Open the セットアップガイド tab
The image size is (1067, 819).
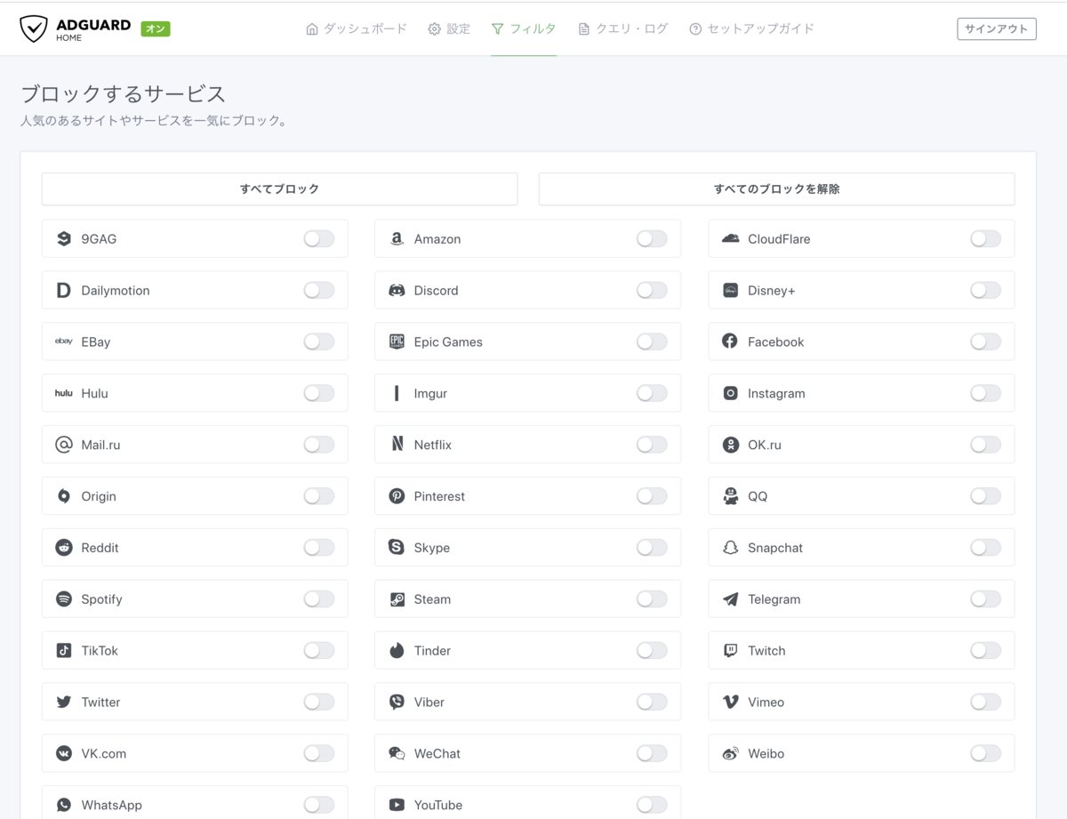click(751, 28)
